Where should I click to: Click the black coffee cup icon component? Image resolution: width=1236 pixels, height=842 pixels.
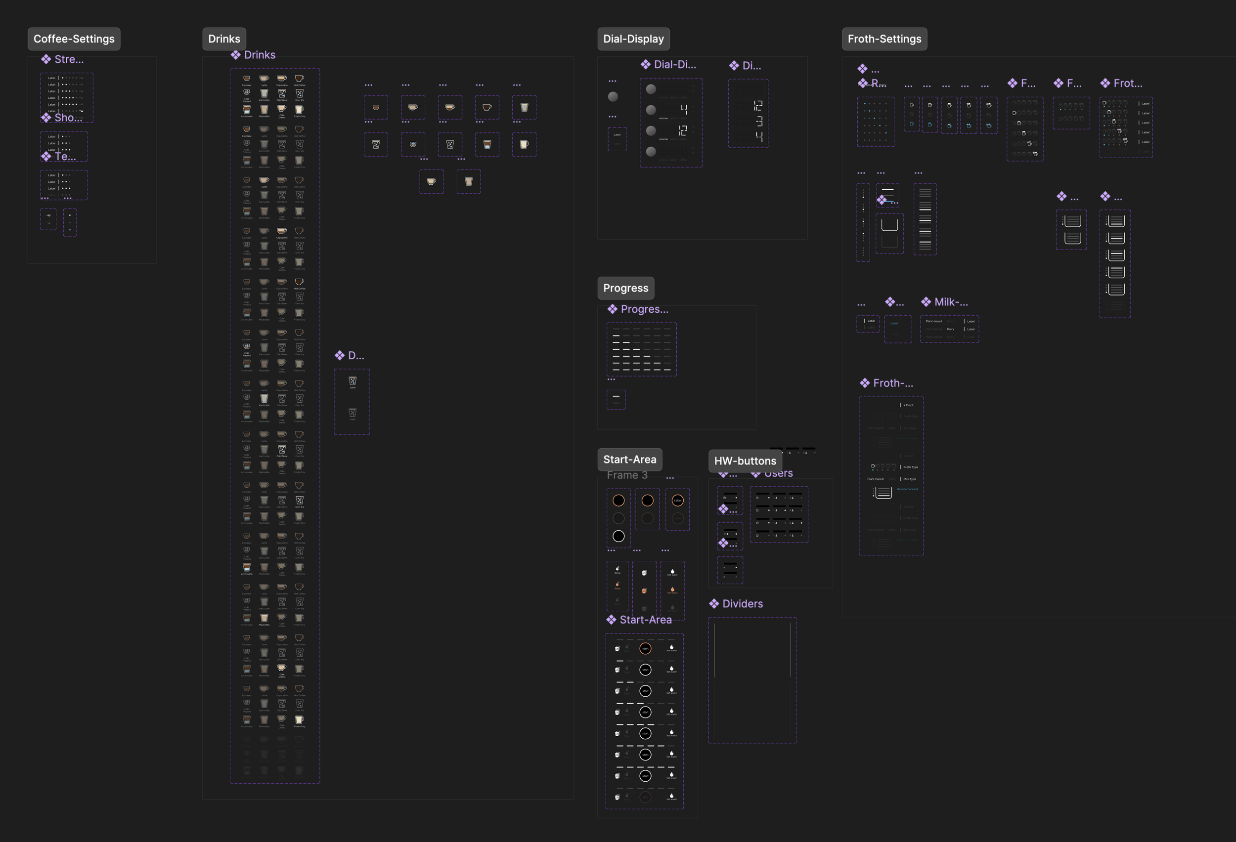pyautogui.click(x=486, y=107)
